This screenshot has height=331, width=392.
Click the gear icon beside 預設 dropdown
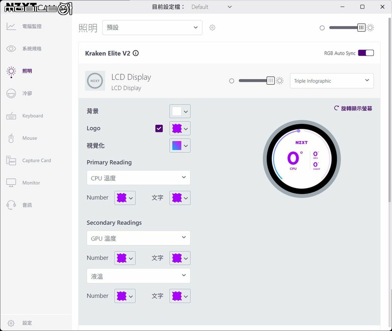click(x=212, y=28)
